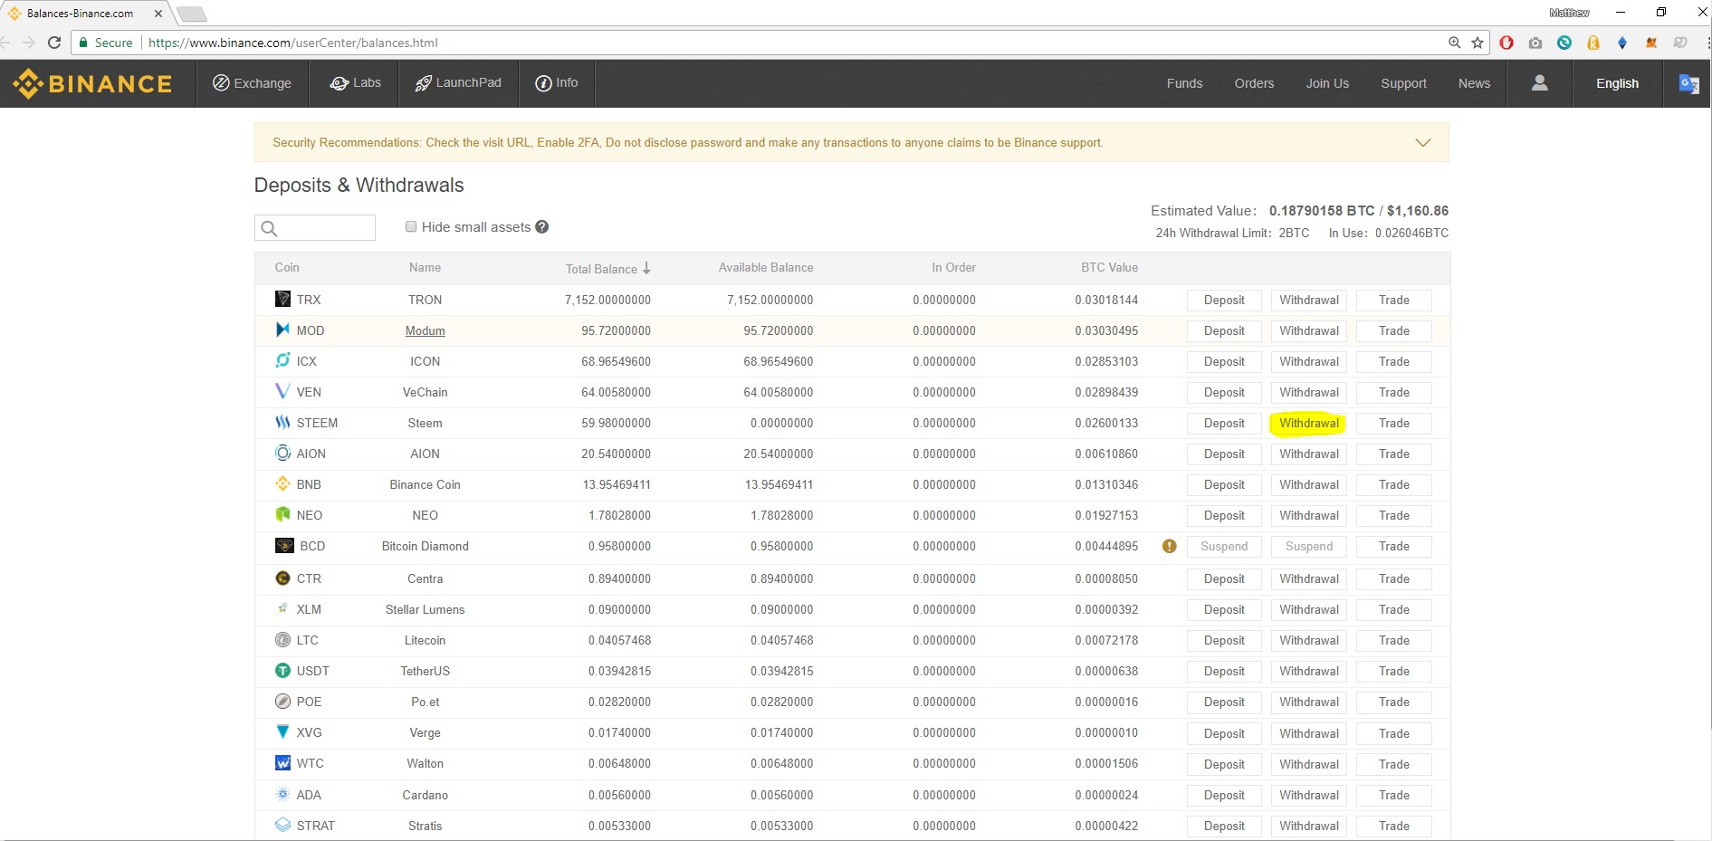Click the camera extension icon in browser toolbar
This screenshot has width=1712, height=841.
(x=1535, y=43)
